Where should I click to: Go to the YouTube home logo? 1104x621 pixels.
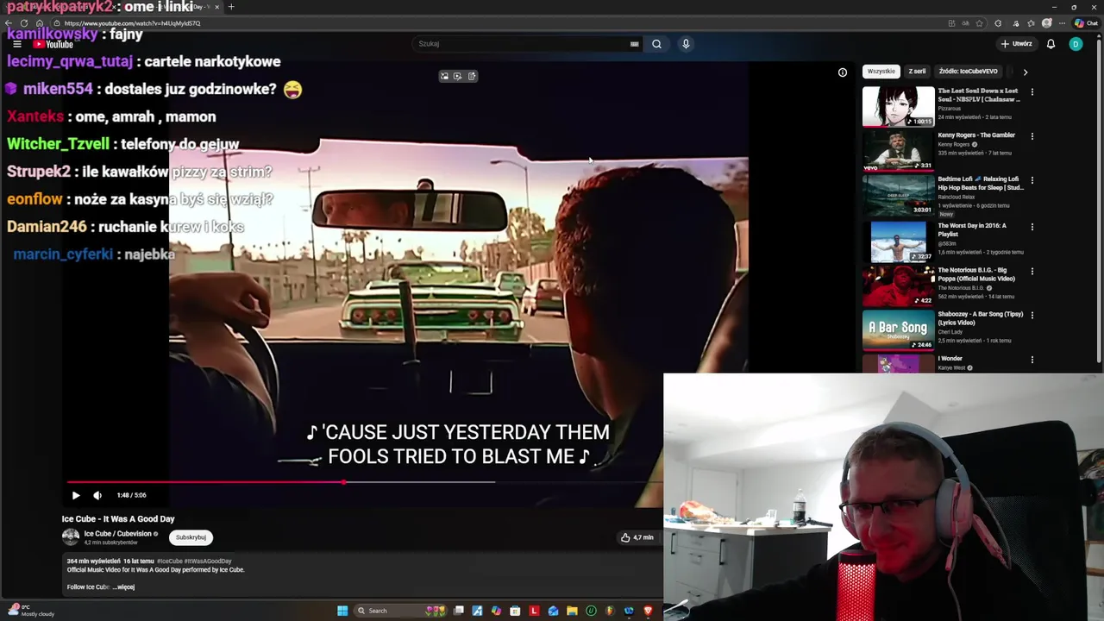tap(53, 44)
